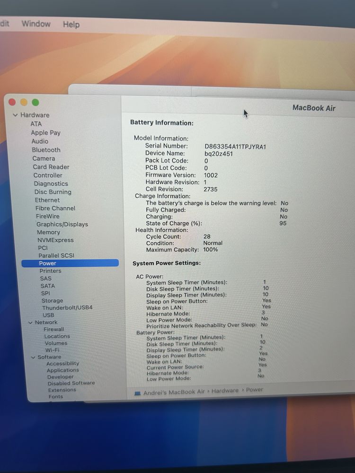Click Power in the path bar
This screenshot has width=355, height=473.
[255, 390]
